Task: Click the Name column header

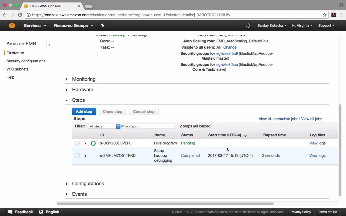Action: (x=159, y=135)
